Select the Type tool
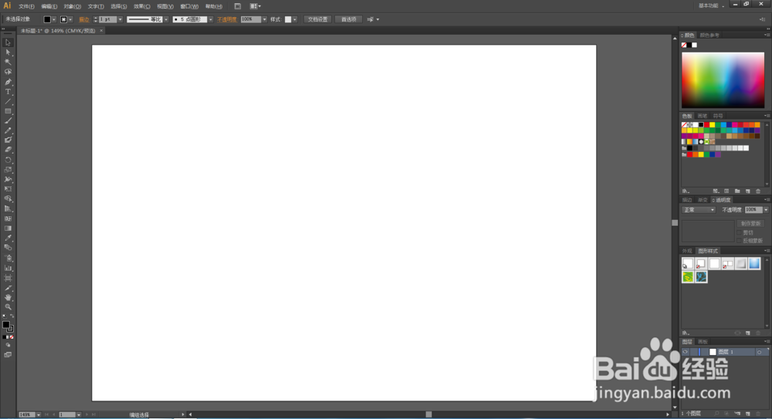Screen dimensions: 772x419 pyautogui.click(x=8, y=92)
